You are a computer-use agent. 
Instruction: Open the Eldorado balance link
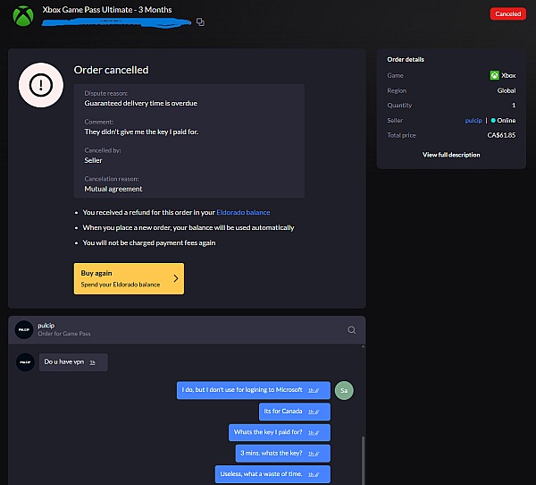click(243, 212)
